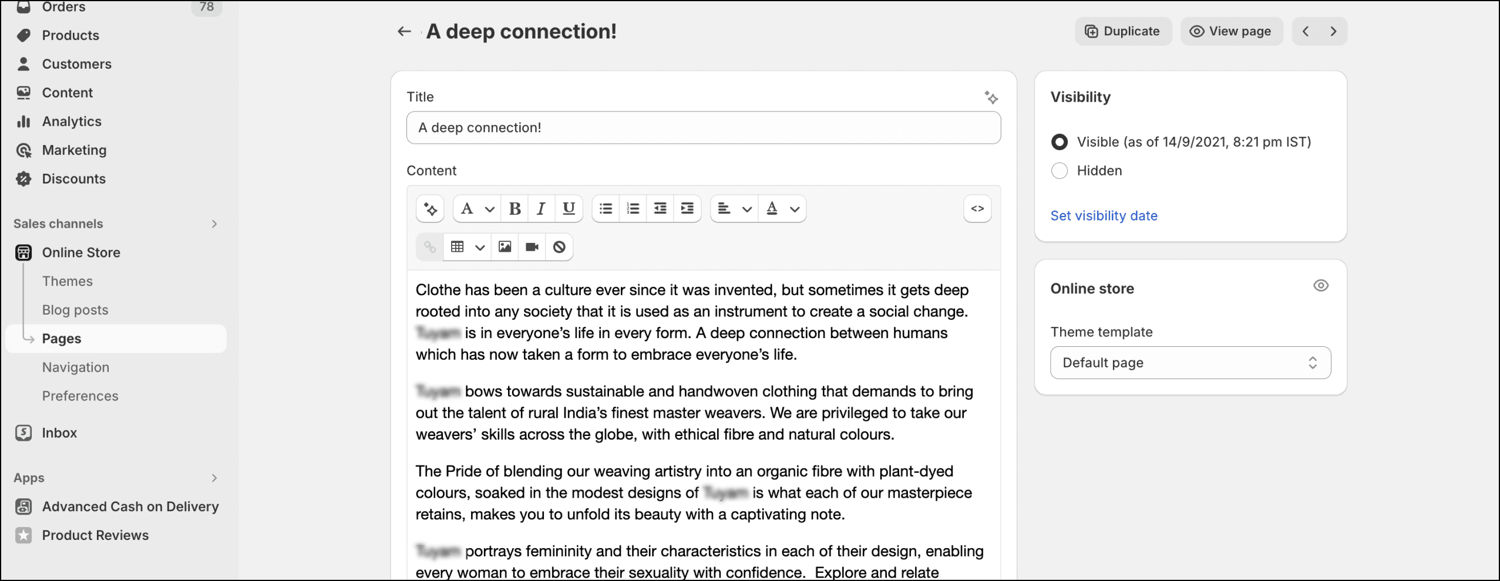
Task: Go to the next page with the right chevron
Action: [1333, 31]
